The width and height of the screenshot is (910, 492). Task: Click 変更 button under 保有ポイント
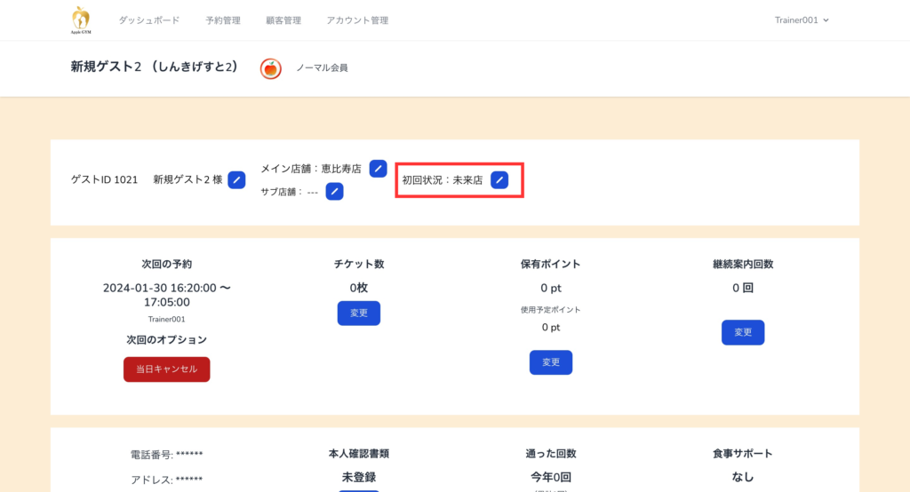click(x=550, y=362)
